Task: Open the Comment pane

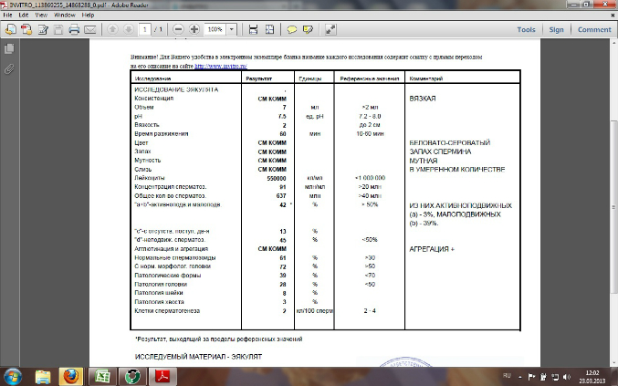Action: tap(593, 29)
